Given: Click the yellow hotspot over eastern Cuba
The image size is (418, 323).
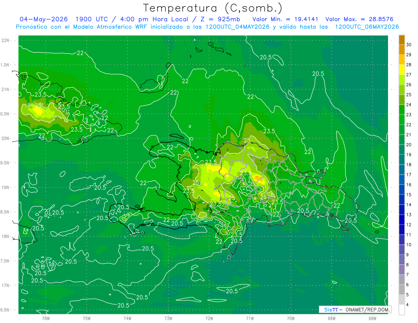Looking at the screenshot, I should 37,111.
